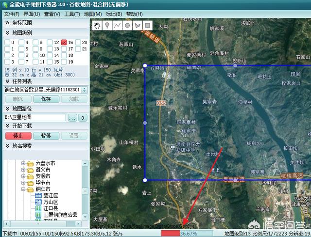Enable map level 4 checkbox
The height and width of the screenshot is (237, 311).
21,42
